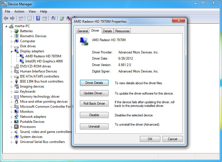Image resolution: width=222 pixels, height=162 pixels.
Task: Open the Action menu
Action: click(19, 11)
